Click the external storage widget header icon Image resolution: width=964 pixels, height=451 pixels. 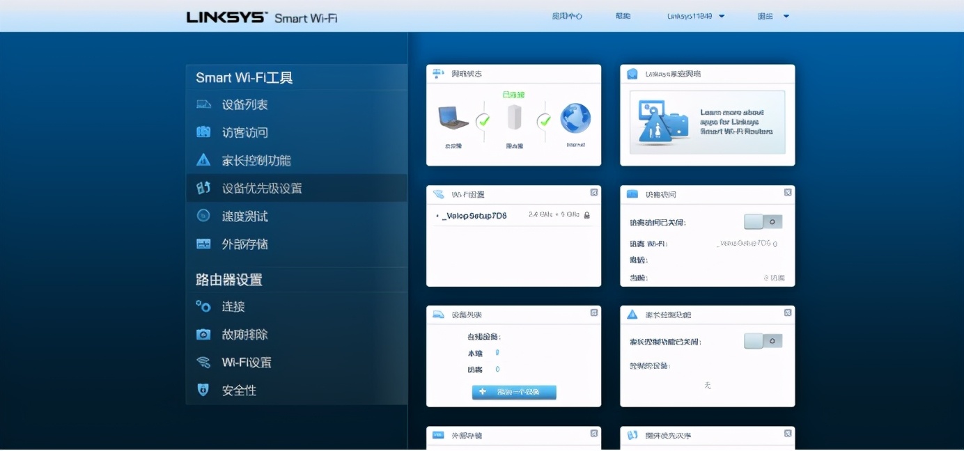[x=439, y=435]
